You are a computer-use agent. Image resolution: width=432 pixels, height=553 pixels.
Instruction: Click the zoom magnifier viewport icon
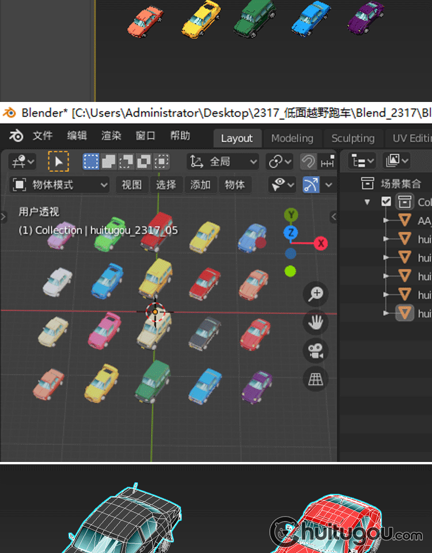point(316,294)
